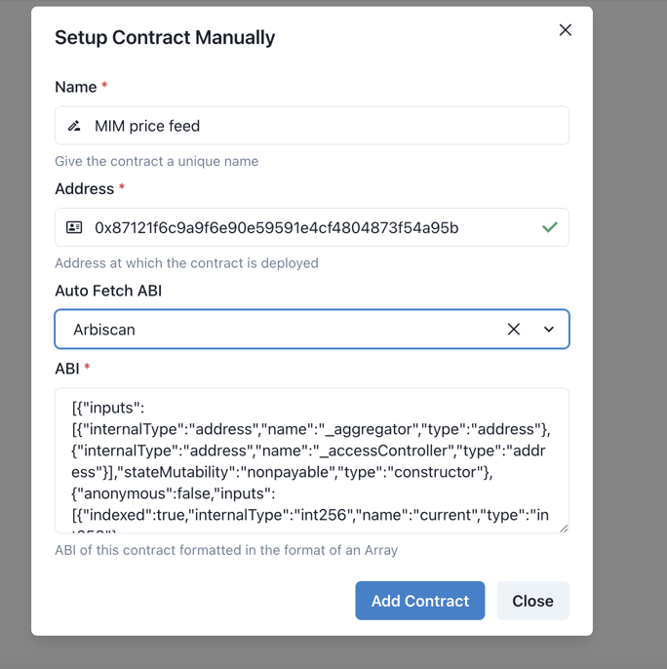The height and width of the screenshot is (669, 667).
Task: Grab the ABI text area resize handle
Action: point(563,528)
